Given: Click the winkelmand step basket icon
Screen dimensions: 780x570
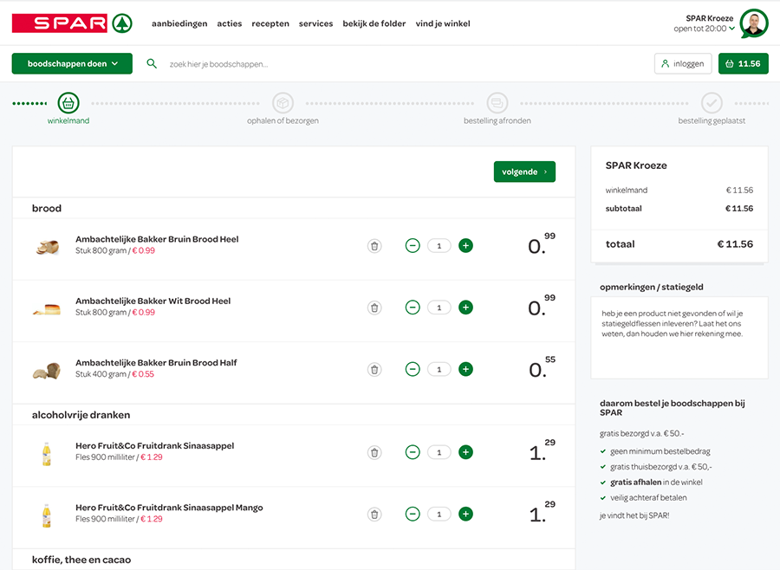Looking at the screenshot, I should (x=68, y=103).
